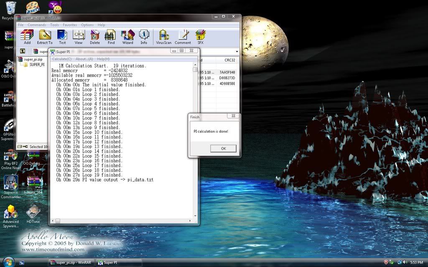Click Super PI horizontal scrollbar right arrow
Image resolution: width=428 pixels, height=267 pixels.
point(190,221)
